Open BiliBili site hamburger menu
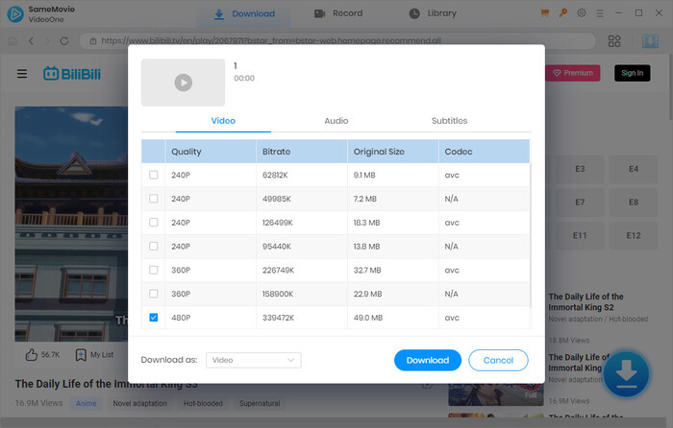This screenshot has width=673, height=428. point(22,74)
